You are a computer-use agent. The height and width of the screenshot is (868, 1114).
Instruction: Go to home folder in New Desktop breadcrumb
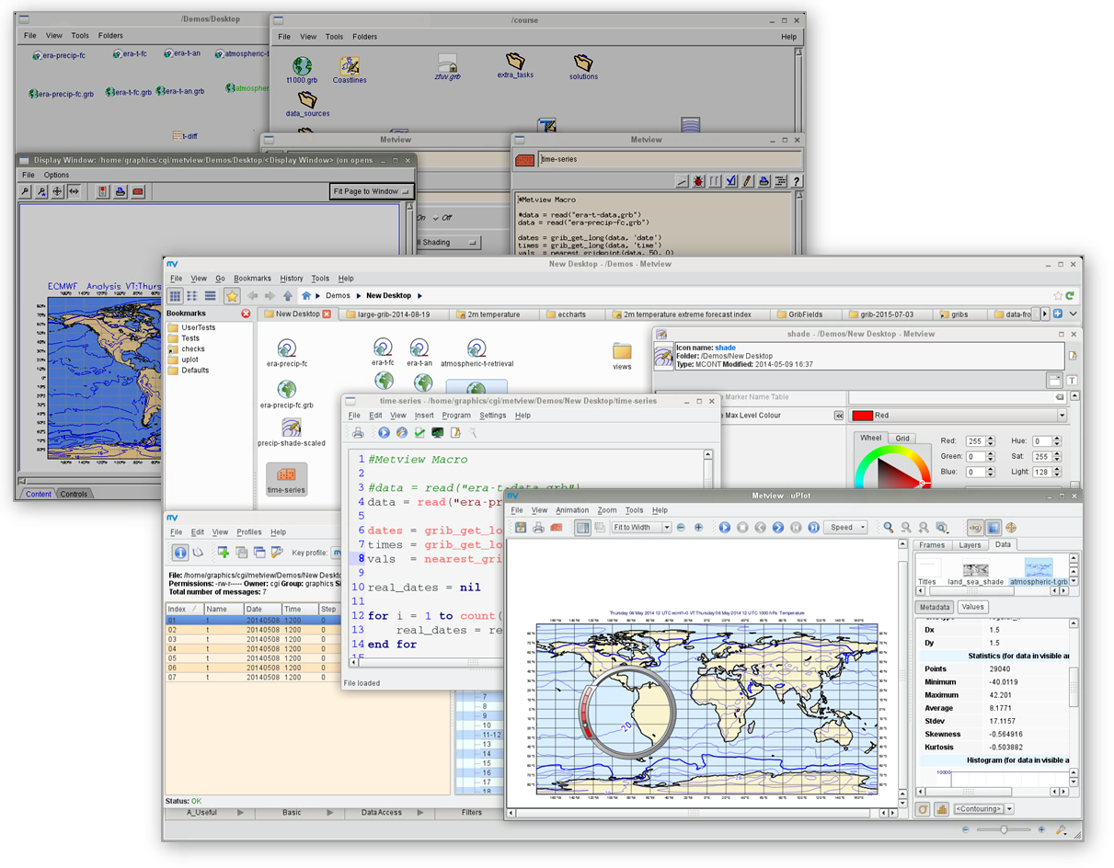(x=306, y=296)
